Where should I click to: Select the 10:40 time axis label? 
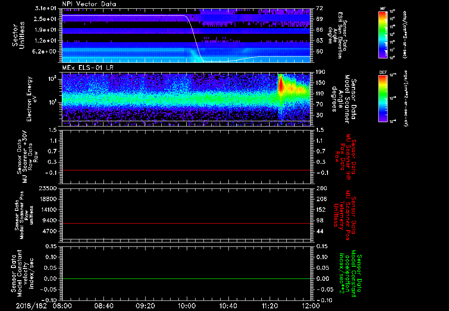[x=228, y=305]
